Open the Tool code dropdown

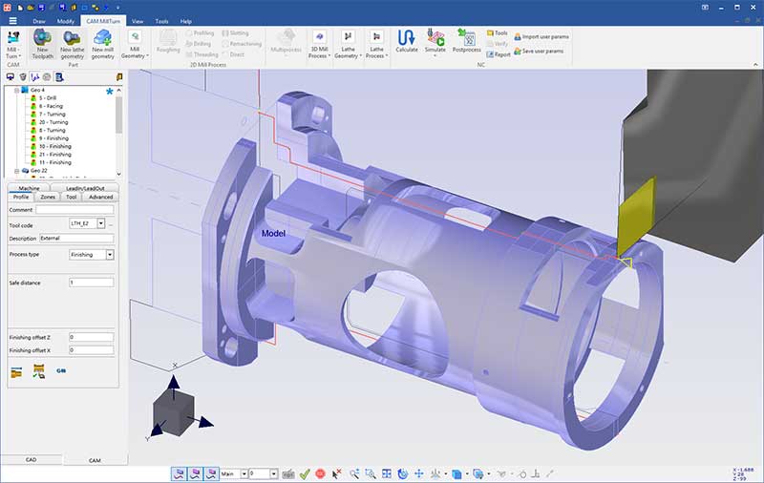coord(100,222)
